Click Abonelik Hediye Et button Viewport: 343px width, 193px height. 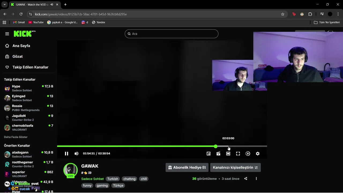click(187, 168)
